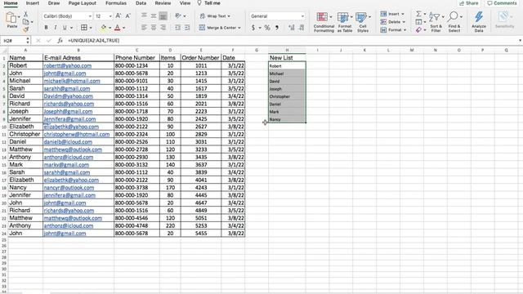The image size is (523, 294).
Task: Open the currency format dollar sign
Action: (253, 28)
